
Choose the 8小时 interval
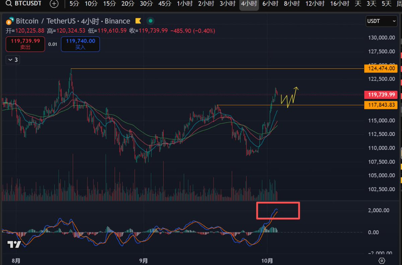click(292, 4)
